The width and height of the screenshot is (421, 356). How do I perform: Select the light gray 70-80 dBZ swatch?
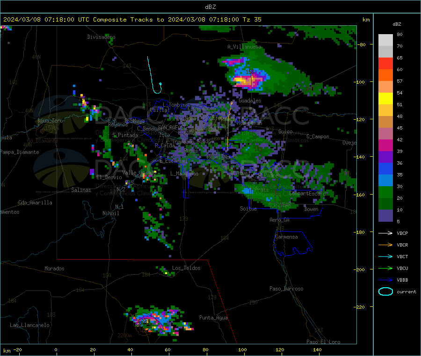pyautogui.click(x=385, y=40)
